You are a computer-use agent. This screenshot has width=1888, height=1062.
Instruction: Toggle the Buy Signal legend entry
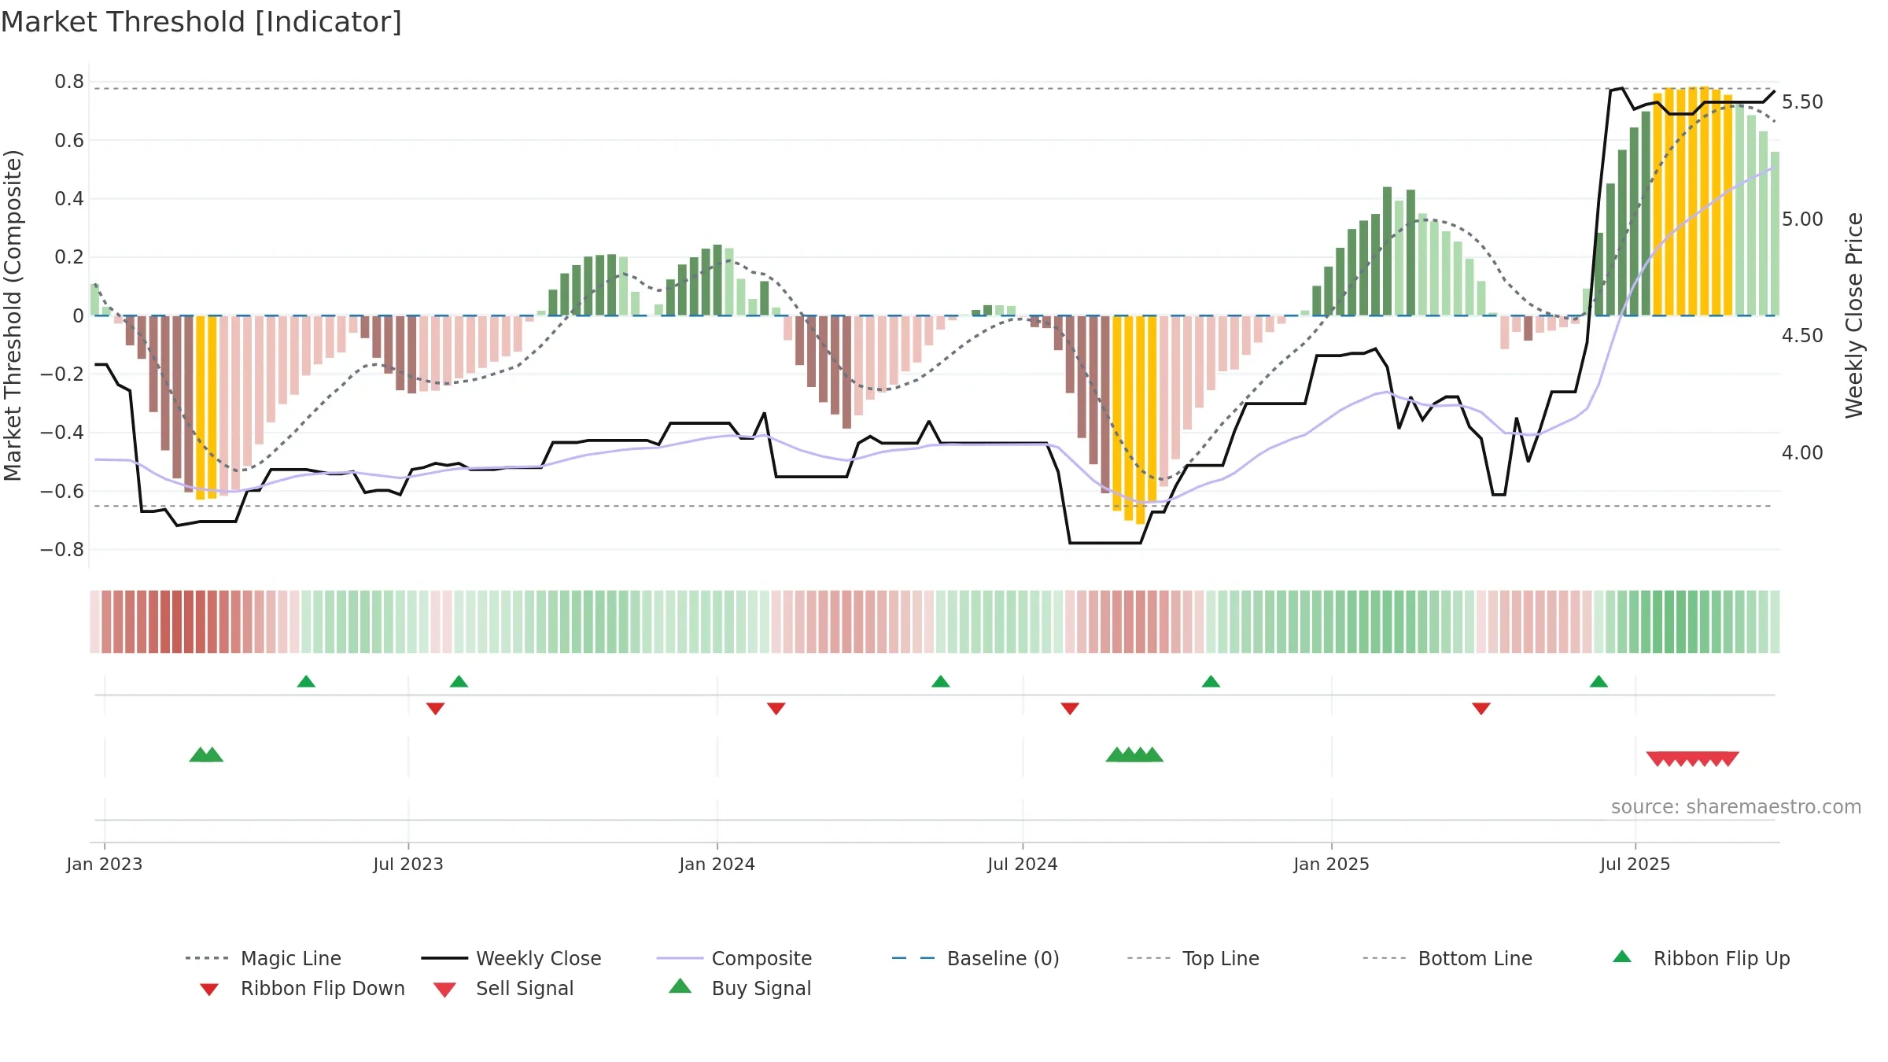pyautogui.click(x=739, y=988)
